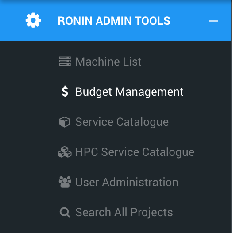Click the dollar sign Budget icon

click(65, 92)
